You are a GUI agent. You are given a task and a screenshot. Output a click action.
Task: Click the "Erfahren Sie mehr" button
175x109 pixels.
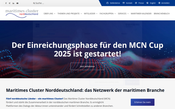[x=143, y=102]
